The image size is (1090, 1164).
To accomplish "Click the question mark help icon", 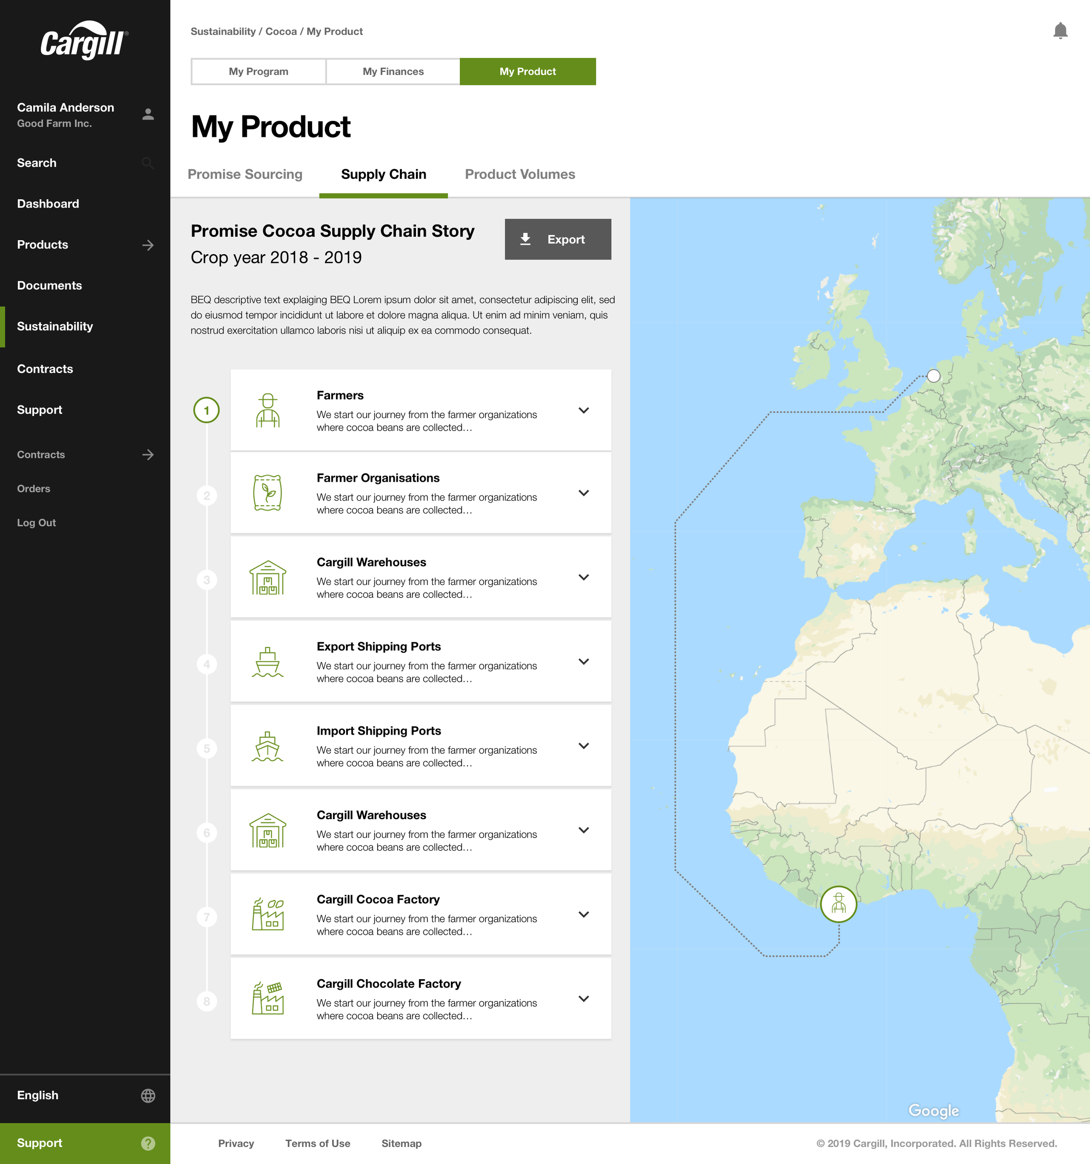I will pyautogui.click(x=148, y=1143).
